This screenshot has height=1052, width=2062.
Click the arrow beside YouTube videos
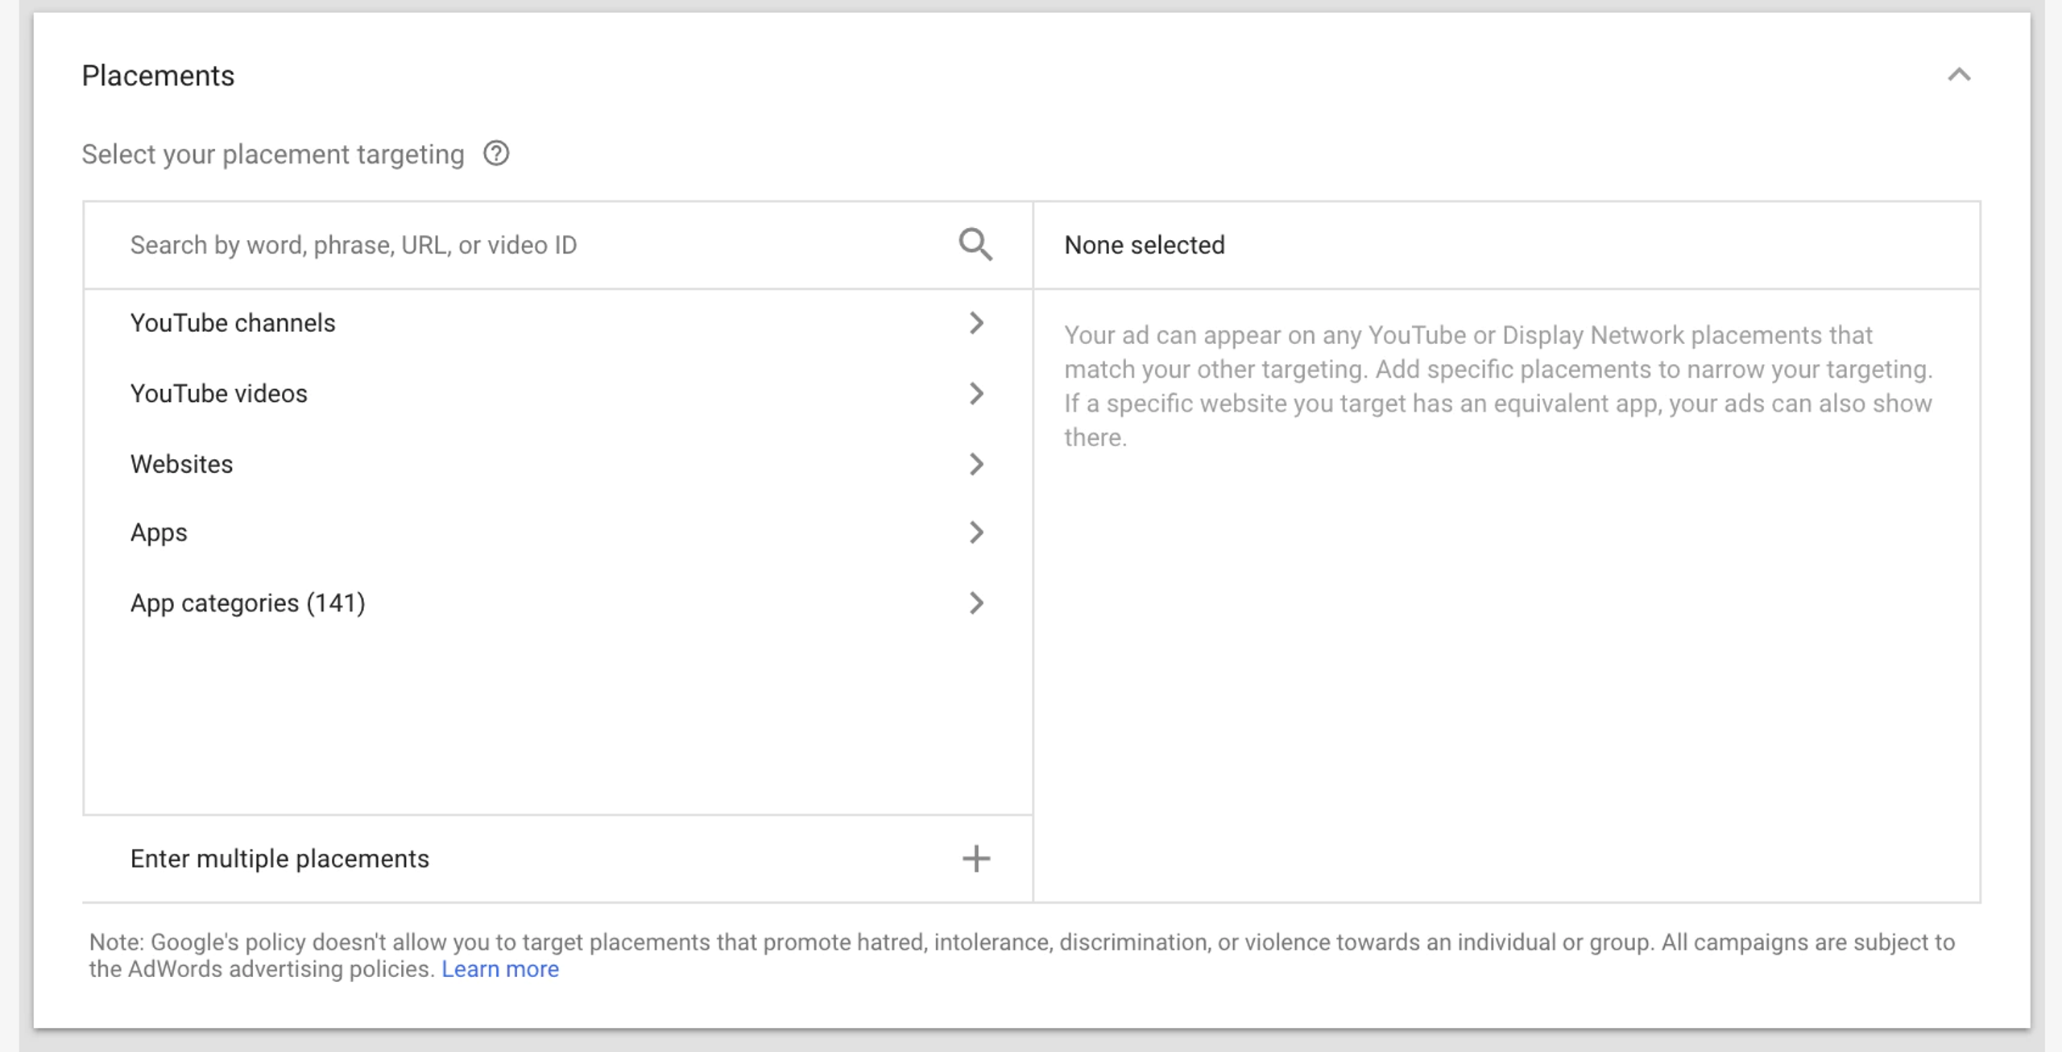pos(975,393)
